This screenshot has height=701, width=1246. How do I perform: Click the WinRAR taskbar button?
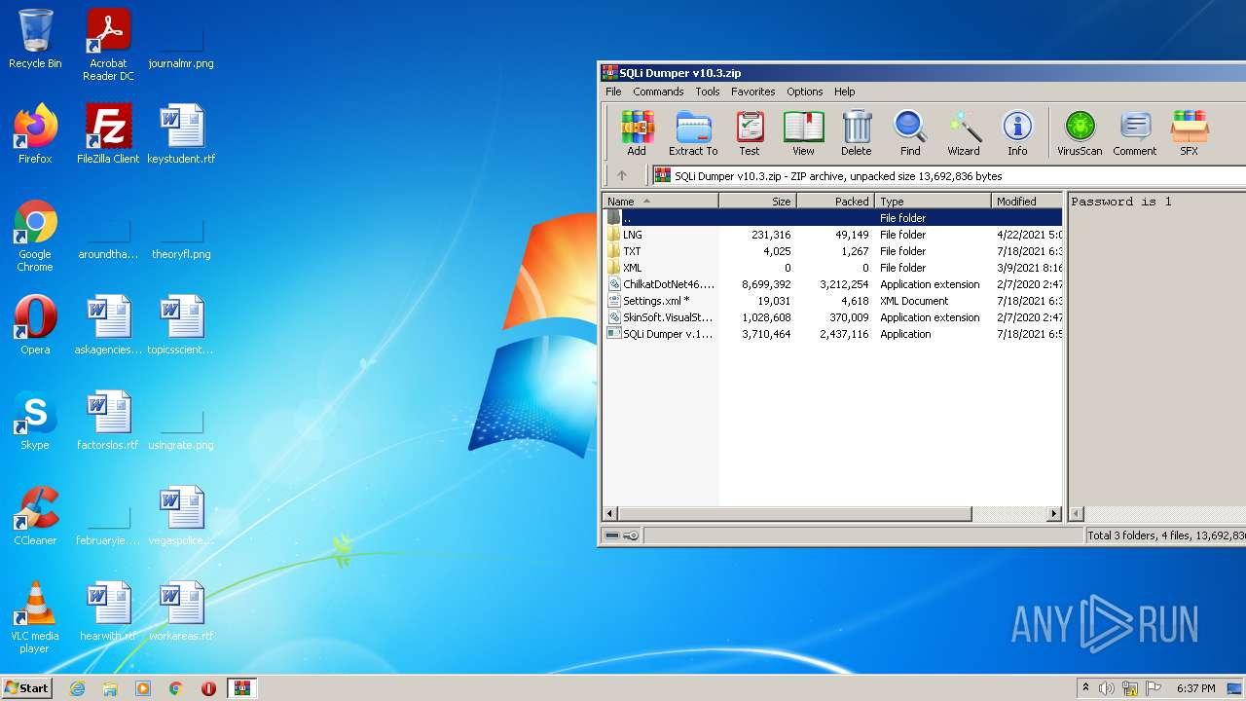[x=241, y=688]
